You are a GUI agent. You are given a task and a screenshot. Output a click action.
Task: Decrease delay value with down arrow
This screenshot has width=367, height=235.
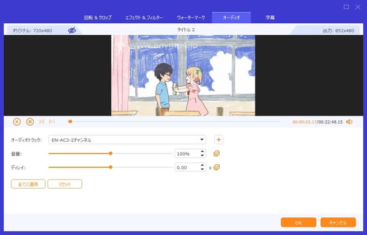[202, 169]
